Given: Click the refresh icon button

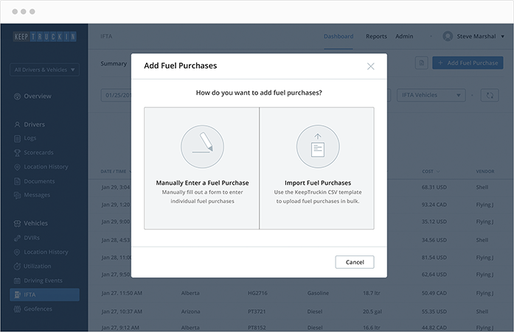Looking at the screenshot, I should pos(490,95).
